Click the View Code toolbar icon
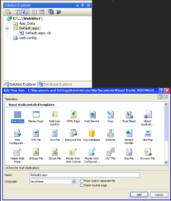The width and height of the screenshot is (171, 201). 34,12
